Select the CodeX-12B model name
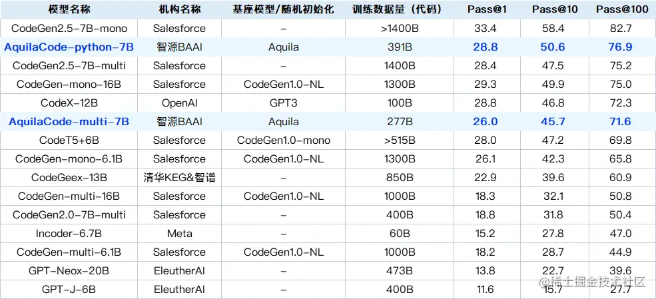Image resolution: width=656 pixels, height=299 pixels. pos(69,103)
